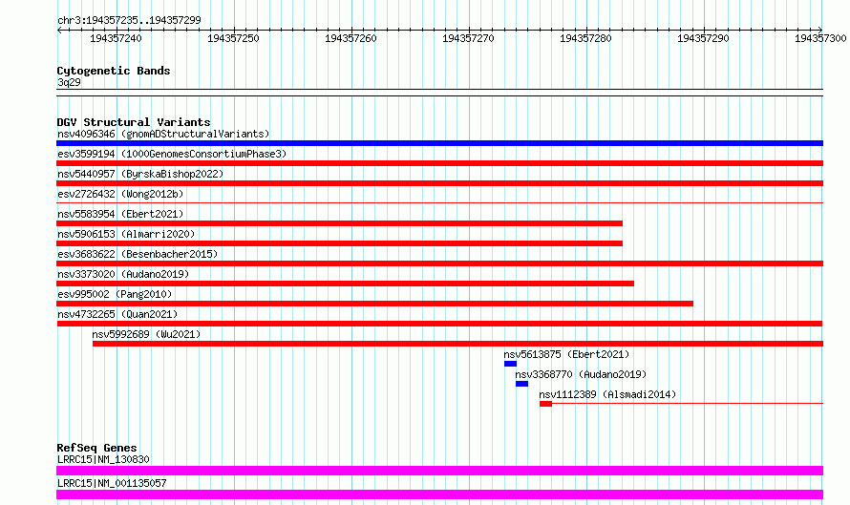The width and height of the screenshot is (850, 505).
Task: Open esv995002 Pang2010 label
Action: tap(115, 294)
